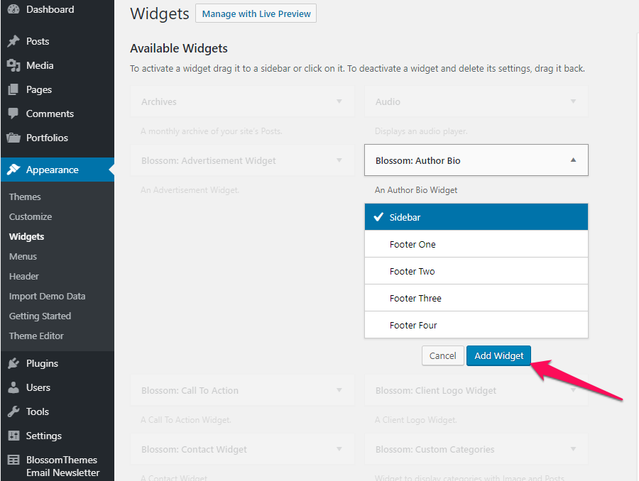Expand the Blossom: Contact Widget arrow
Image resolution: width=639 pixels, height=481 pixels.
[339, 449]
